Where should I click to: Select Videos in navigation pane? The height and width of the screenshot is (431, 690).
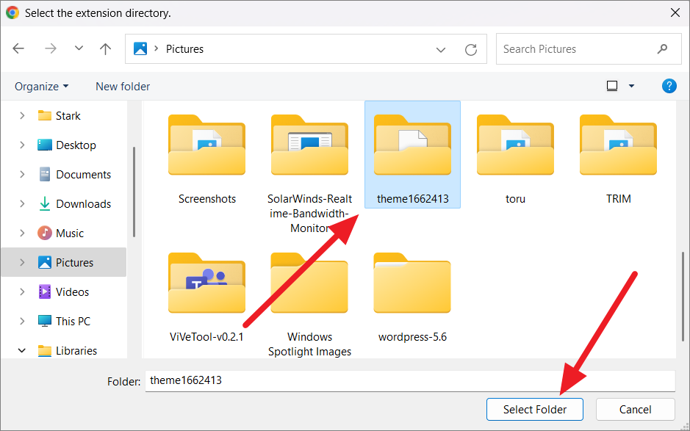coord(63,292)
